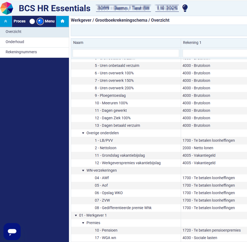Collapse the 01 - Werkgever 1 node
The width and height of the screenshot is (247, 242).
pos(76,215)
